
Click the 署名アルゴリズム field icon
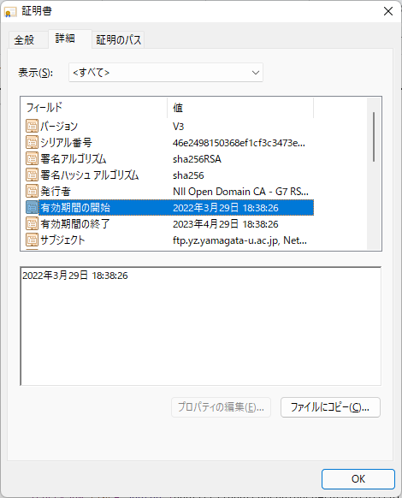(32, 158)
